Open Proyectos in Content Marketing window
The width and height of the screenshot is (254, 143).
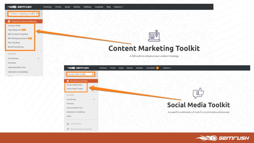pos(12,63)
